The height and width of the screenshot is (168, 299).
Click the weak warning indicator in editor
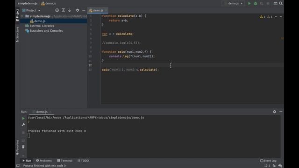(x=270, y=17)
